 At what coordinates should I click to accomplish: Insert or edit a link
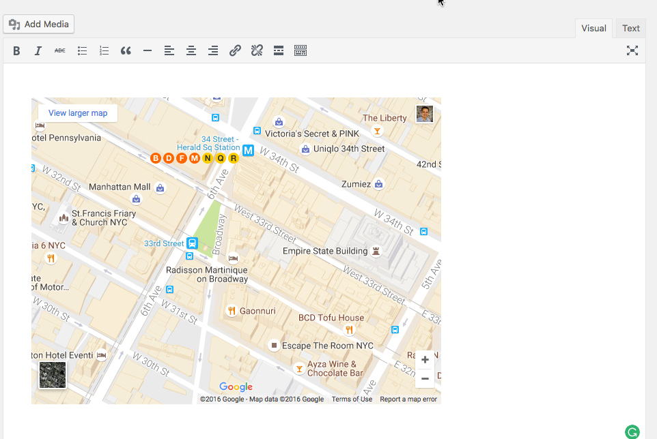click(235, 50)
